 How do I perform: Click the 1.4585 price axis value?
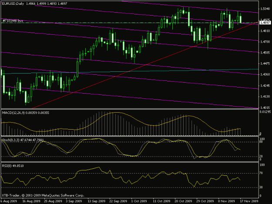click(265, 53)
